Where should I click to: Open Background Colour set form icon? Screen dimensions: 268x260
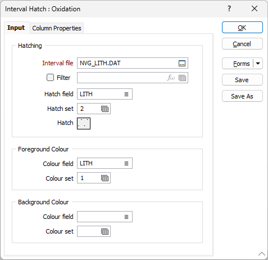105,232
